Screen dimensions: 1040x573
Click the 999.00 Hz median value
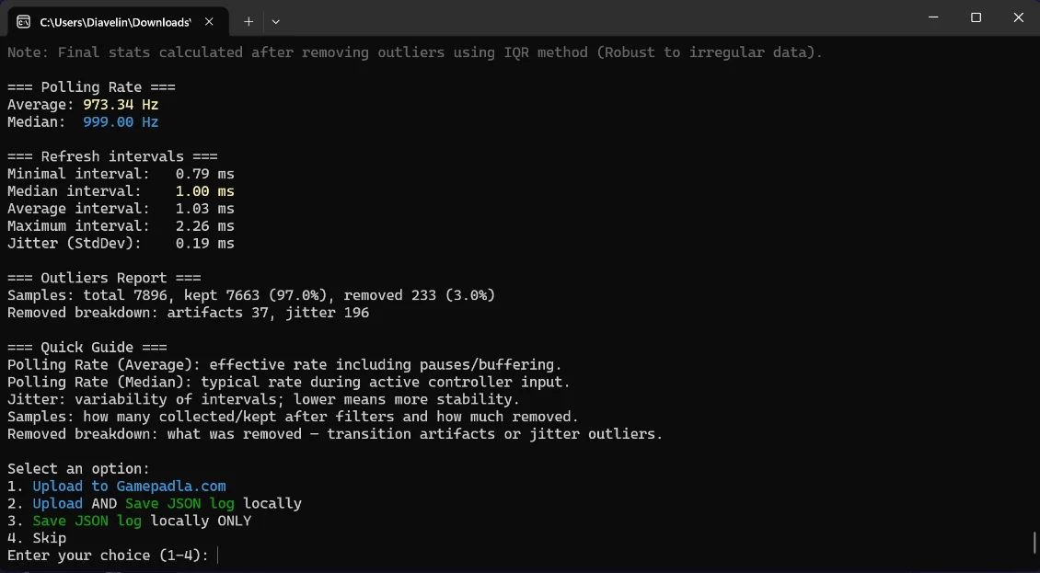coord(121,122)
